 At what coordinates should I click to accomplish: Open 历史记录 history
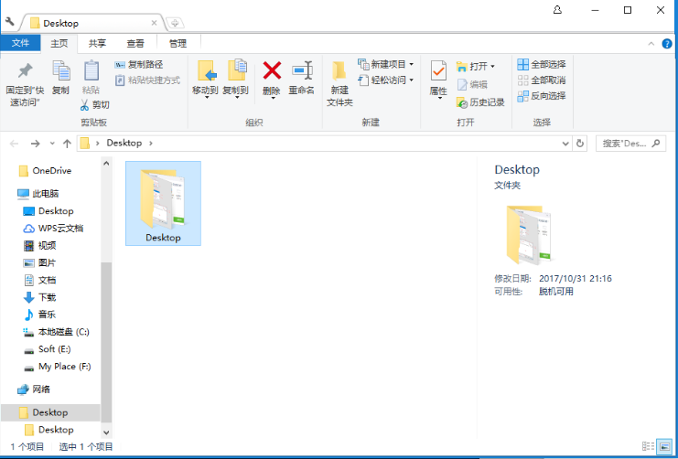point(480,102)
